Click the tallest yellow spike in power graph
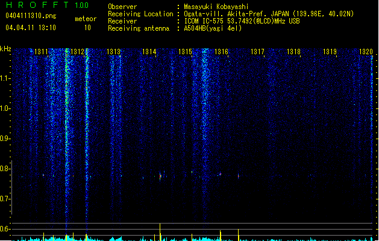The width and height of the screenshot is (379, 241). tap(160, 232)
